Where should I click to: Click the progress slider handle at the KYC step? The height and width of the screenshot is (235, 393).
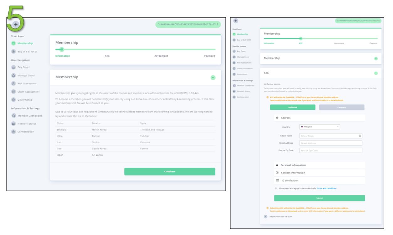click(301, 38)
